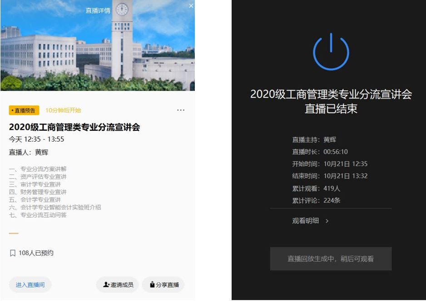Click the 累计观看 419人 statistic
The image size is (426, 301).
[x=316, y=188]
